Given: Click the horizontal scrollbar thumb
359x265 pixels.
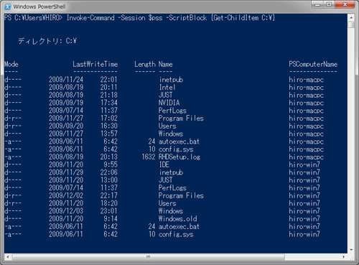Looking at the screenshot, I should pos(148,257).
